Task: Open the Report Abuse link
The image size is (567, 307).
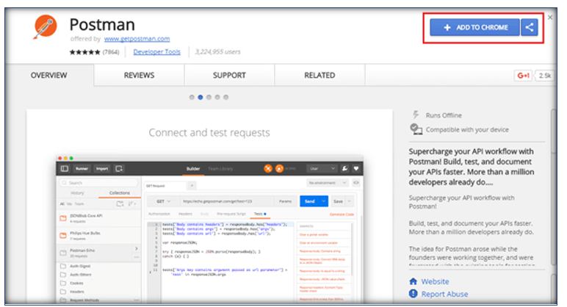Action: coord(444,294)
